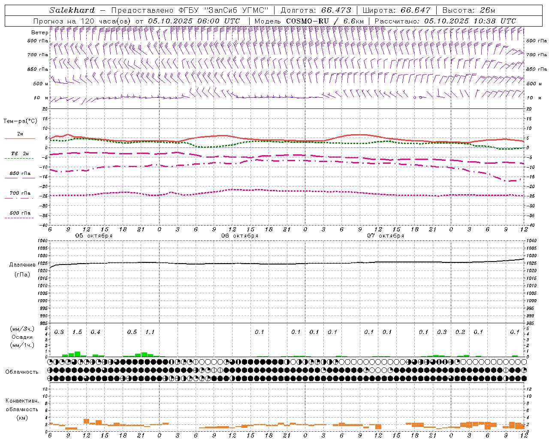
Task: Click the precipitation value '0.4'
Action: (95, 332)
